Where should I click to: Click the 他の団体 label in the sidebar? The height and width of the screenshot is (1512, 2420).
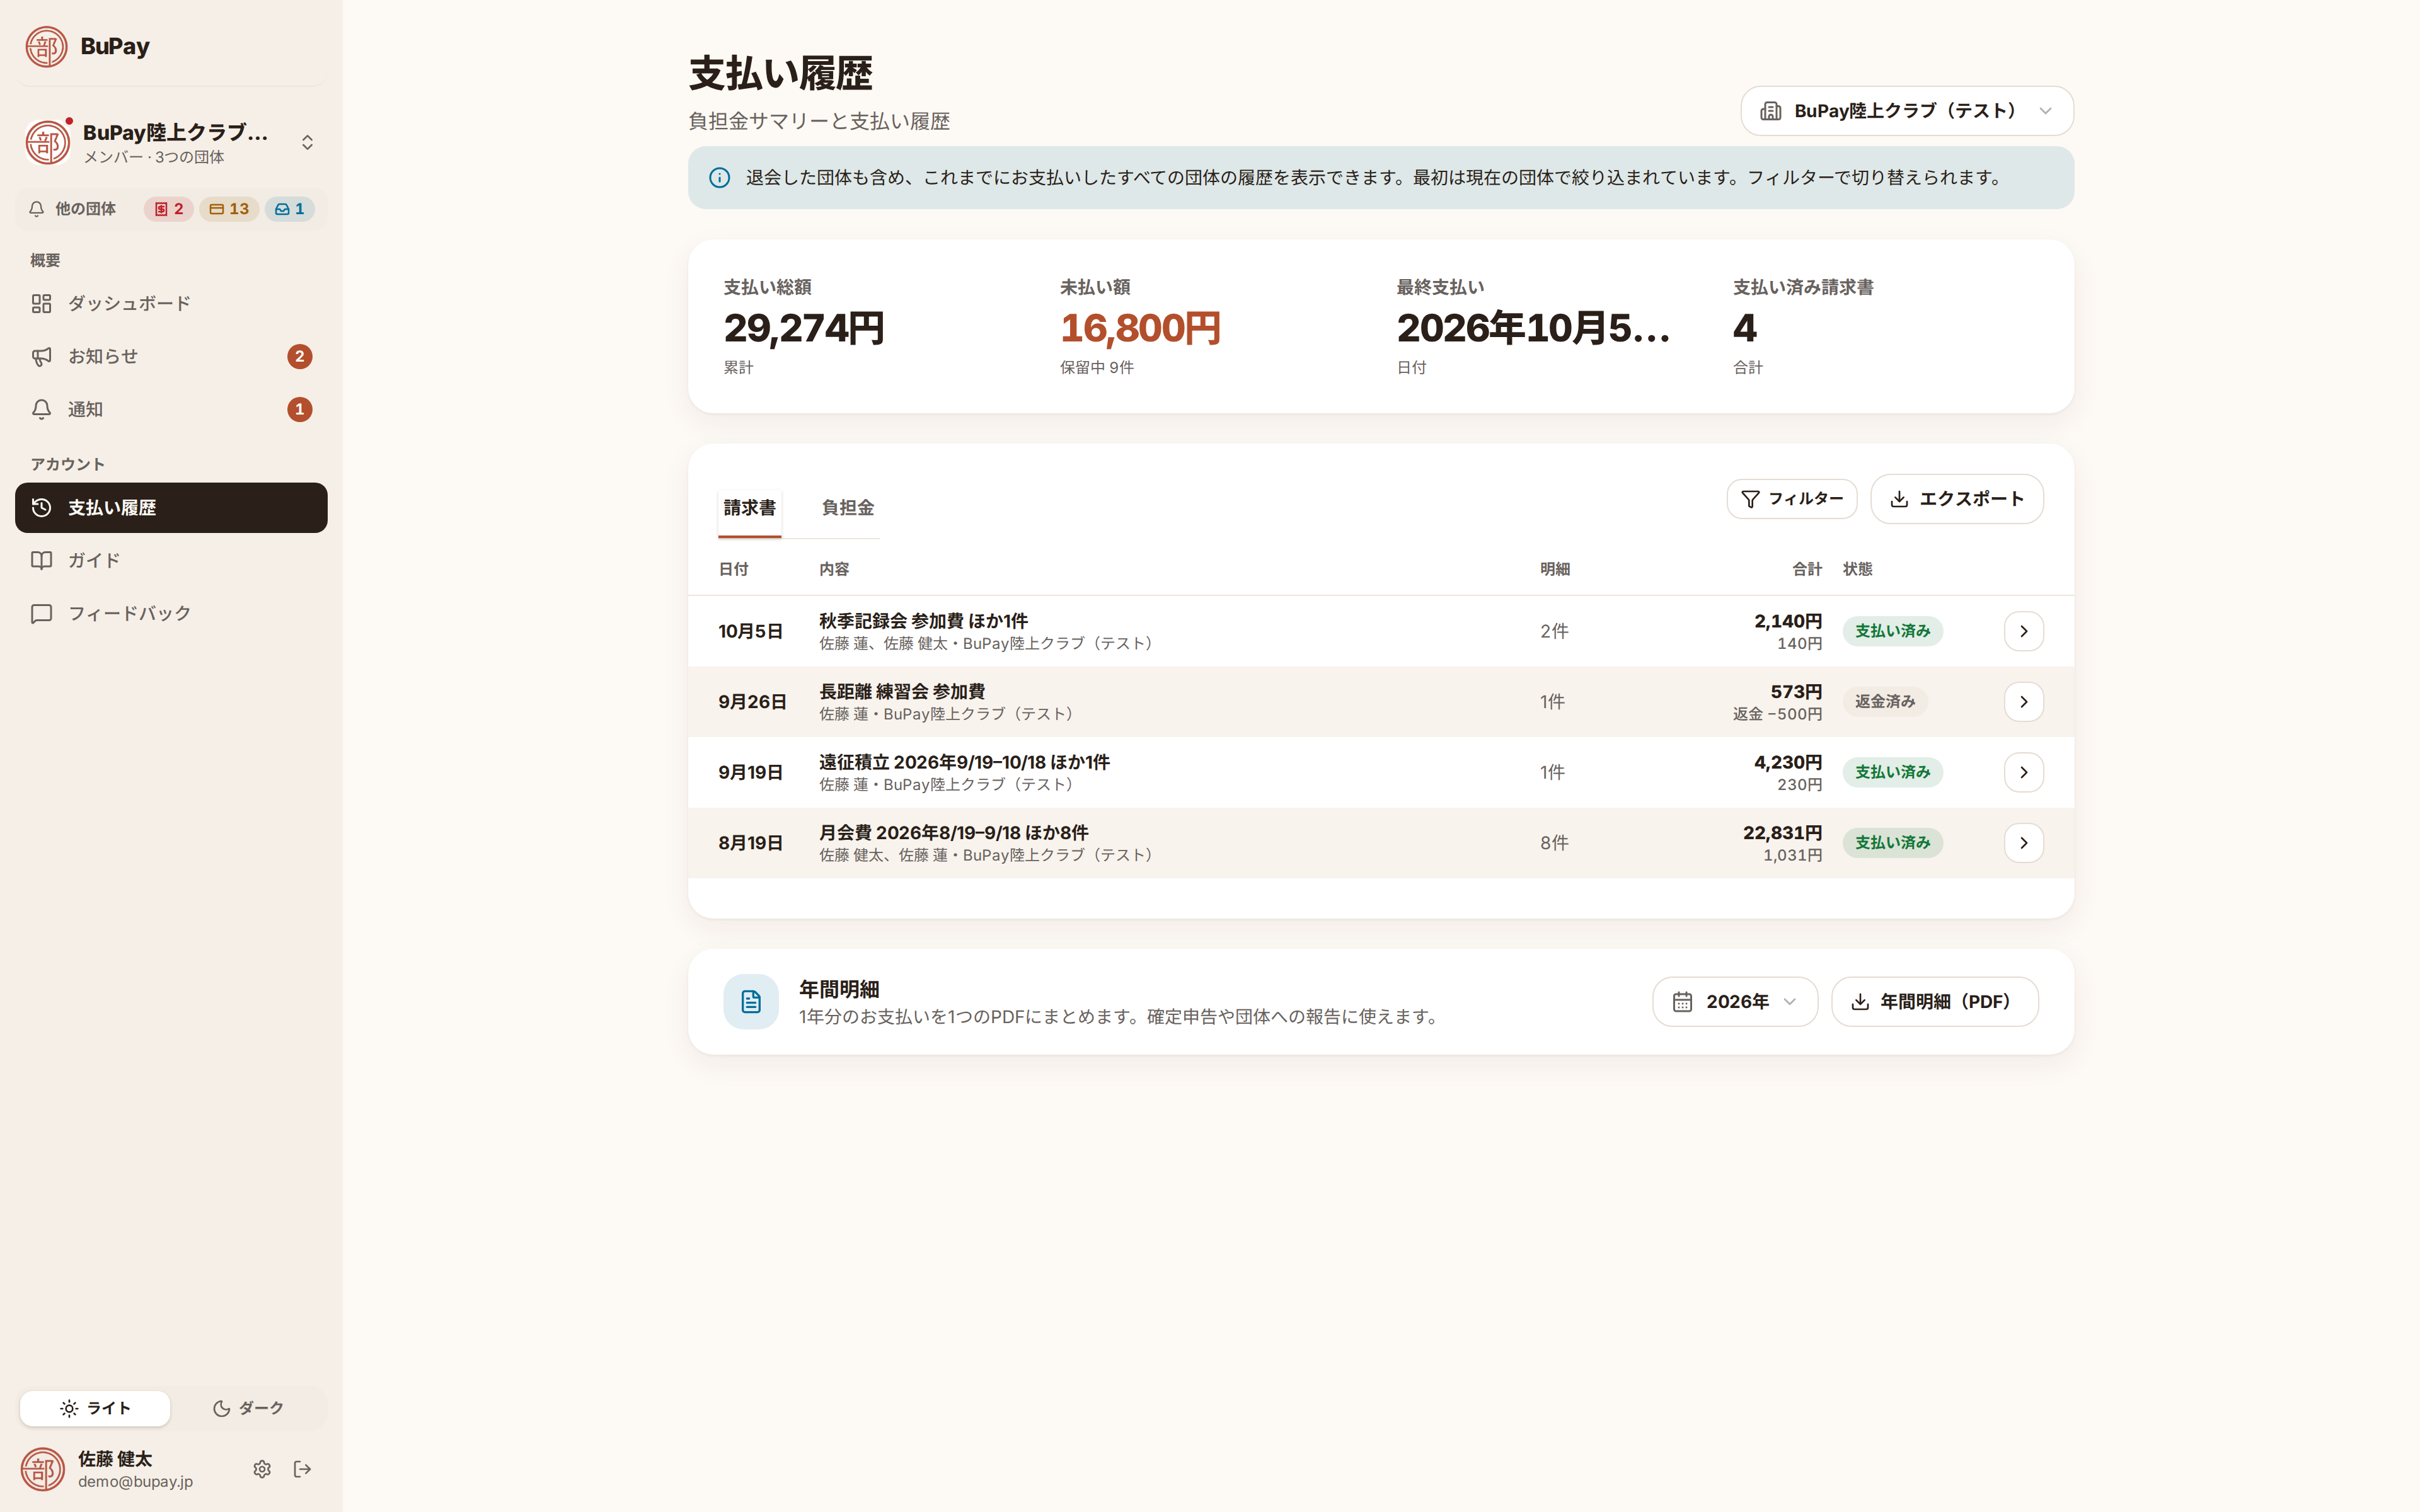tap(85, 209)
